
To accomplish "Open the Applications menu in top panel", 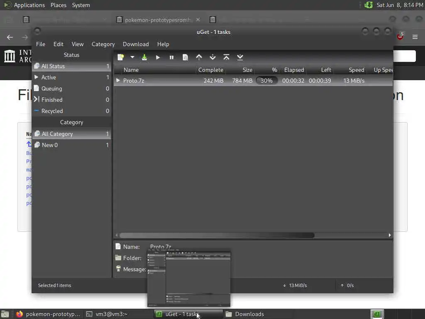I will [x=29, y=5].
